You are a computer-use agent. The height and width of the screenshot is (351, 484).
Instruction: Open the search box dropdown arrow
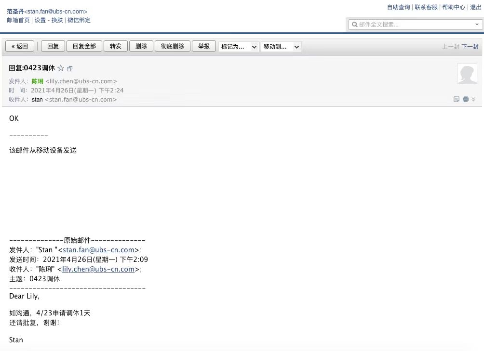coord(477,25)
